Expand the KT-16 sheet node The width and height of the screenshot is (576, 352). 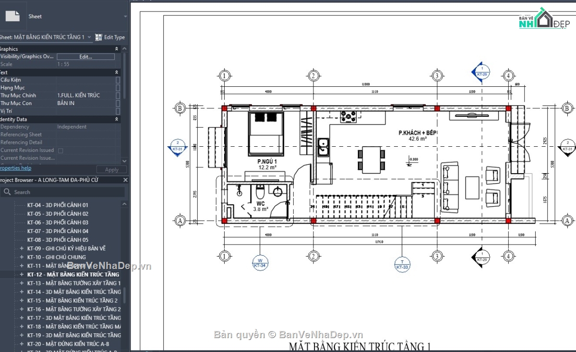pyautogui.click(x=22, y=309)
